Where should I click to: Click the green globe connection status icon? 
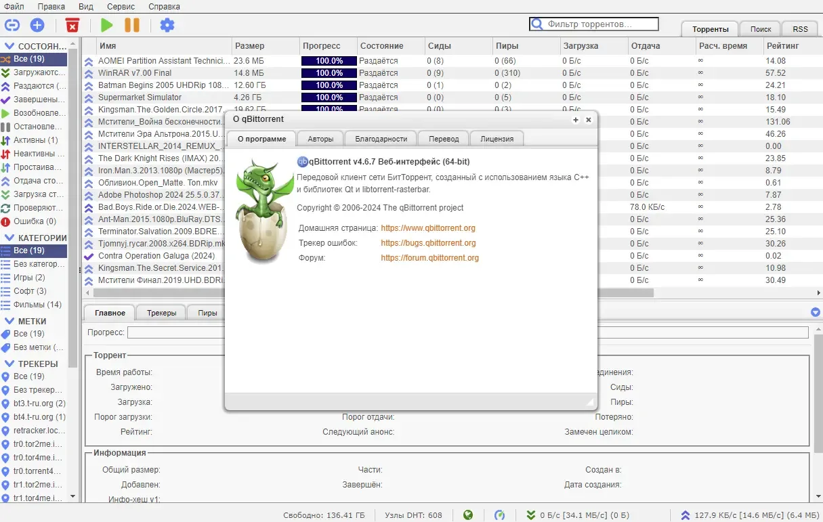[467, 515]
